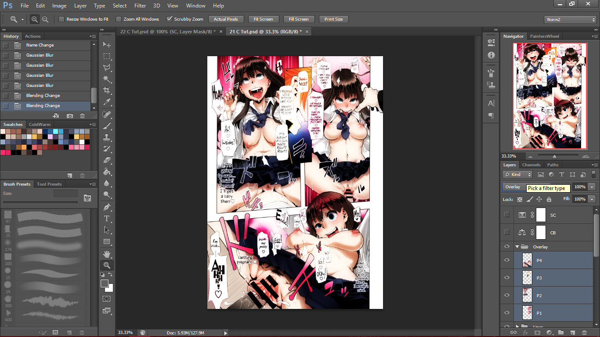Select the Magic Wand tool

(107, 79)
